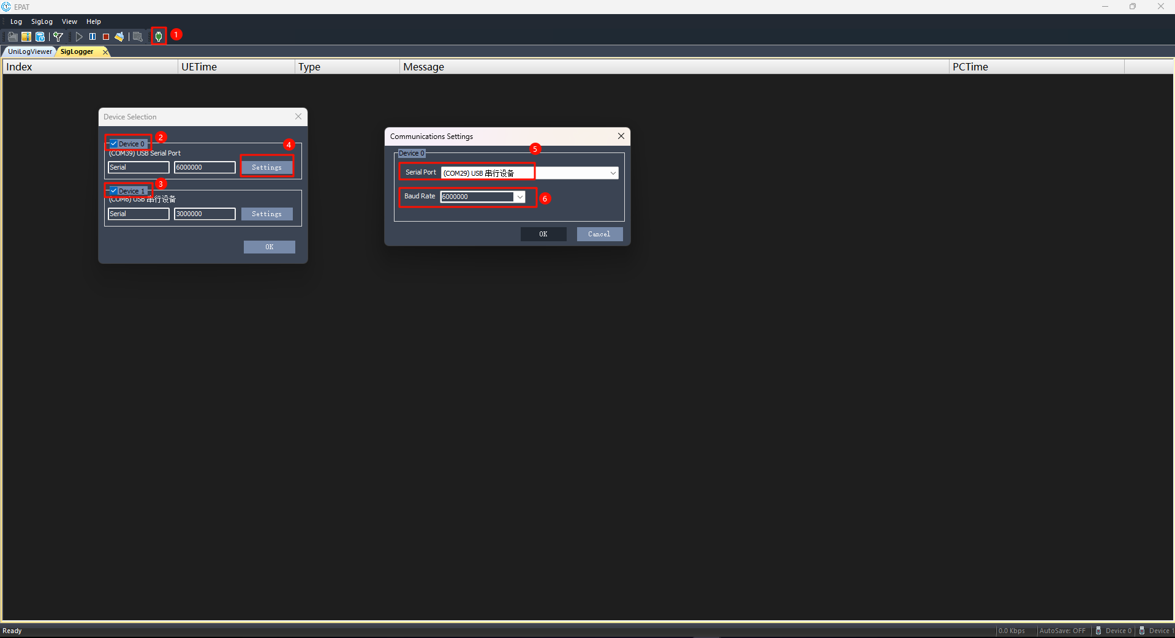The width and height of the screenshot is (1175, 638).
Task: Uncheck the Device 1 checkbox
Action: (114, 191)
